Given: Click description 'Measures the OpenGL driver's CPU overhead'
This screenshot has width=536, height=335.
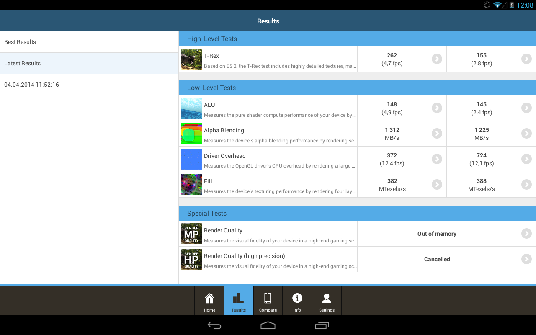Looking at the screenshot, I should pyautogui.click(x=280, y=166).
